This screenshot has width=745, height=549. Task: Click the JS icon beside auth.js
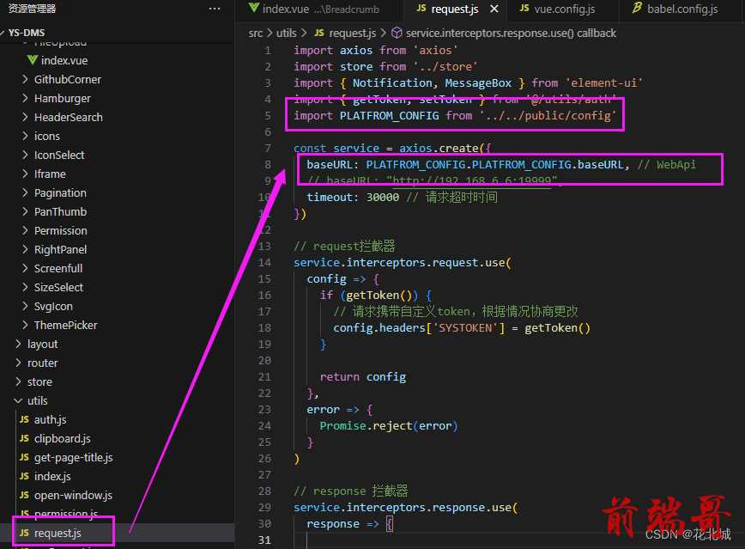(x=24, y=419)
